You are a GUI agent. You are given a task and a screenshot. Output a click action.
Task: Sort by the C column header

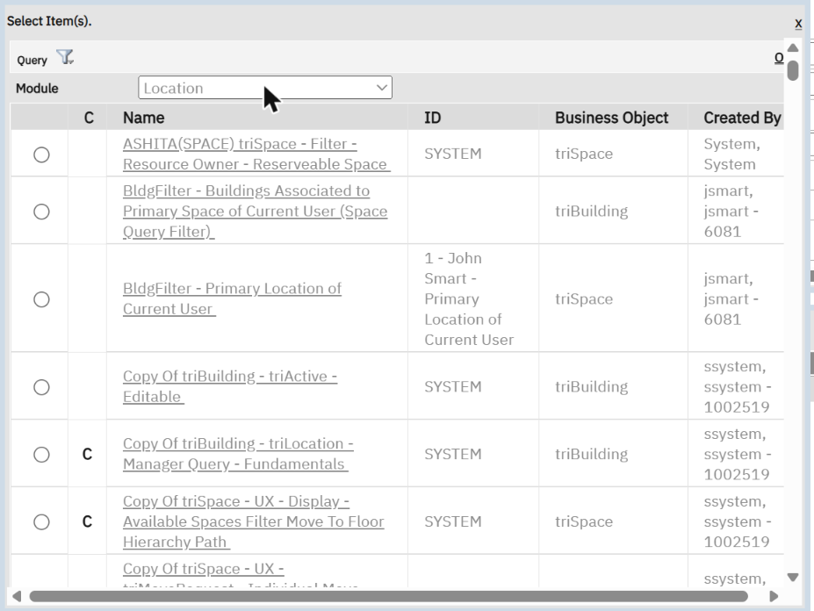tap(89, 118)
